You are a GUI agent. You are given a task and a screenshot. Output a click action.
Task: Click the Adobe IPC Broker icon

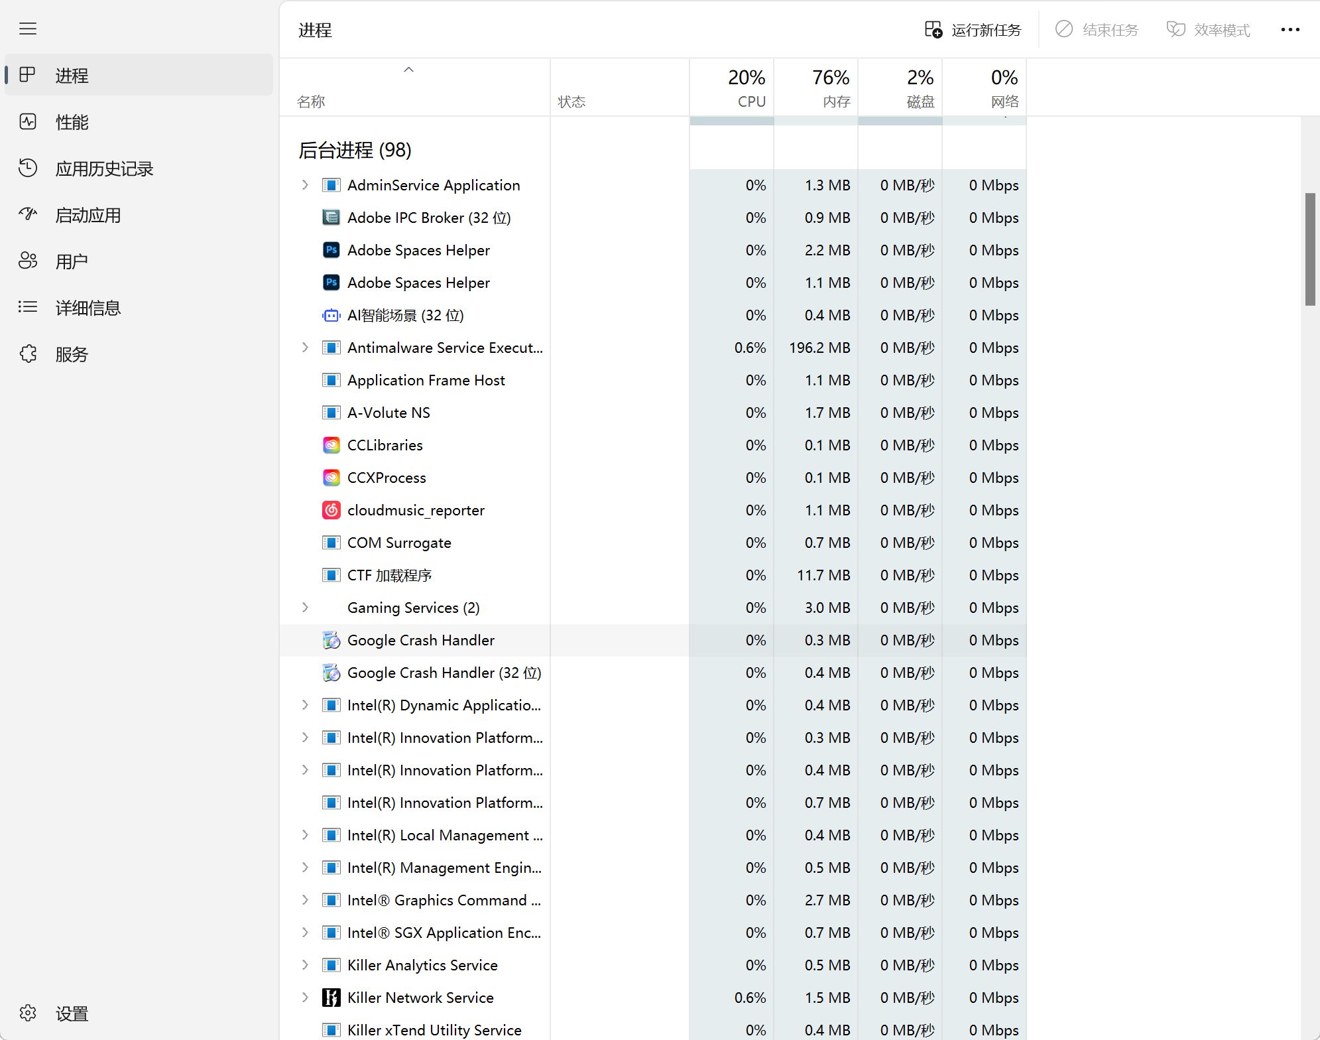click(331, 218)
